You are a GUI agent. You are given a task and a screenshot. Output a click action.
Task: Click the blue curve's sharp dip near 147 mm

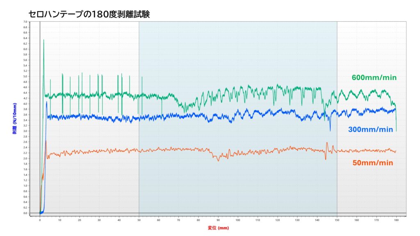click(330, 130)
